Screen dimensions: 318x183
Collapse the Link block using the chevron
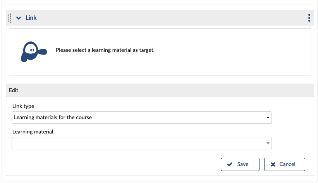(x=19, y=18)
